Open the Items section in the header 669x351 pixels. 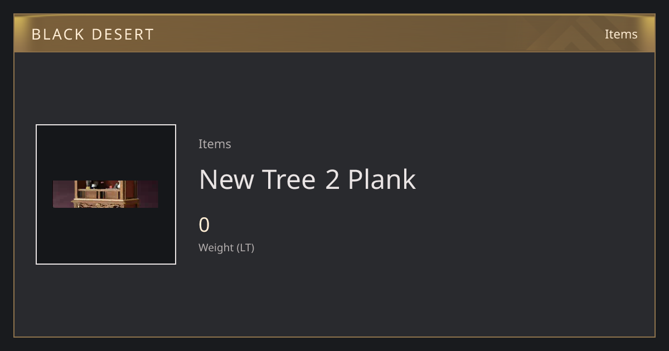tap(621, 34)
